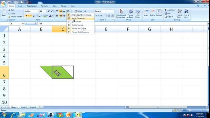Choose Rotate Text Down from the menu

click(80, 29)
